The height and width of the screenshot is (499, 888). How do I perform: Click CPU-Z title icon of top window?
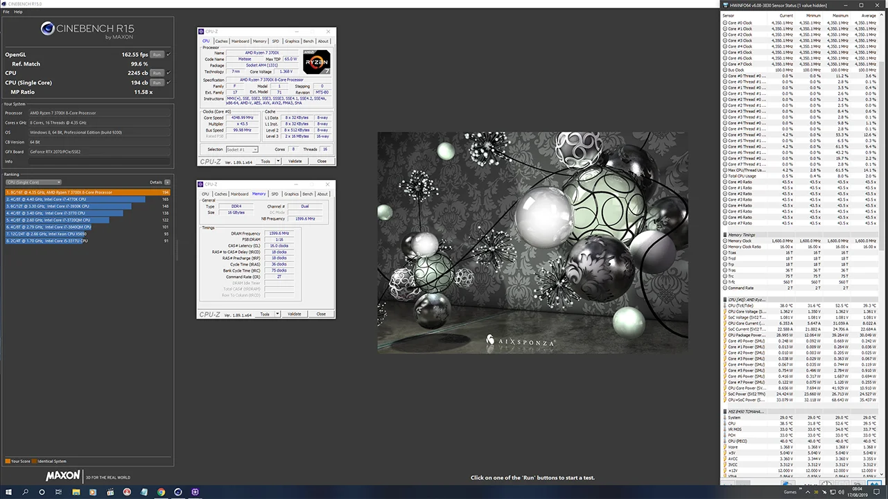click(x=201, y=31)
